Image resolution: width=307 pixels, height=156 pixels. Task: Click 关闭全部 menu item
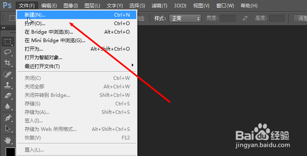coord(76,87)
